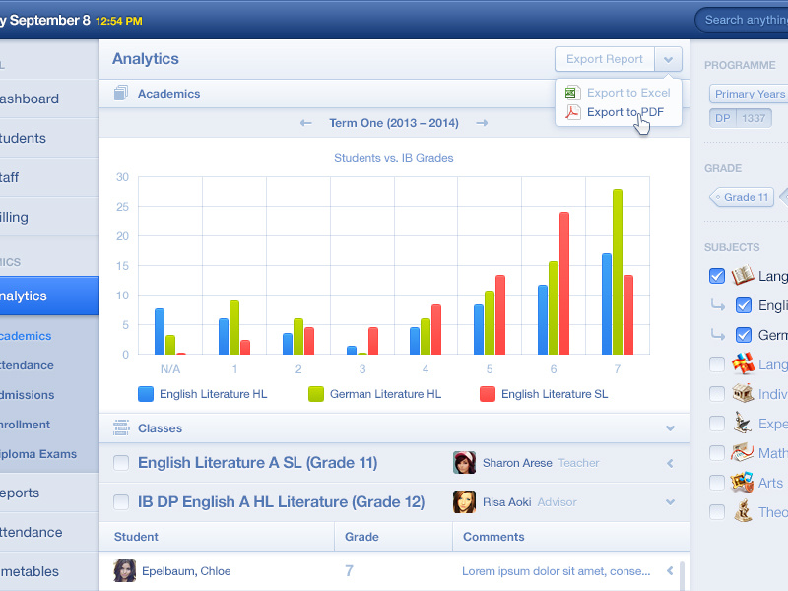Check the second Language subject checkbox

click(717, 363)
